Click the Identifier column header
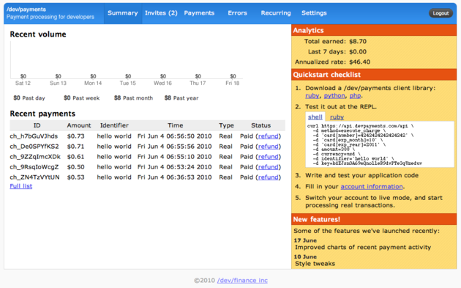461x288 pixels. [114, 125]
